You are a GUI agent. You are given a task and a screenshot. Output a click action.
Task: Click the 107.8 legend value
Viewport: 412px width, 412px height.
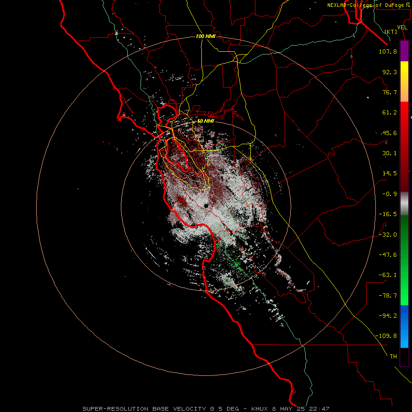(388, 51)
